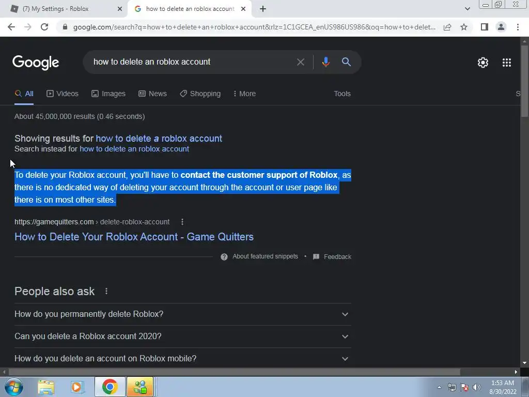
Task: Open Chrome's three-dot menu
Action: tap(518, 27)
